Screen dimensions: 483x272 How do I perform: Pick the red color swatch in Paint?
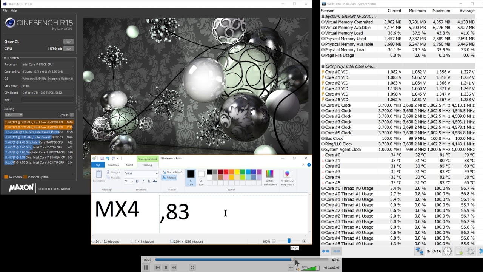226,172
